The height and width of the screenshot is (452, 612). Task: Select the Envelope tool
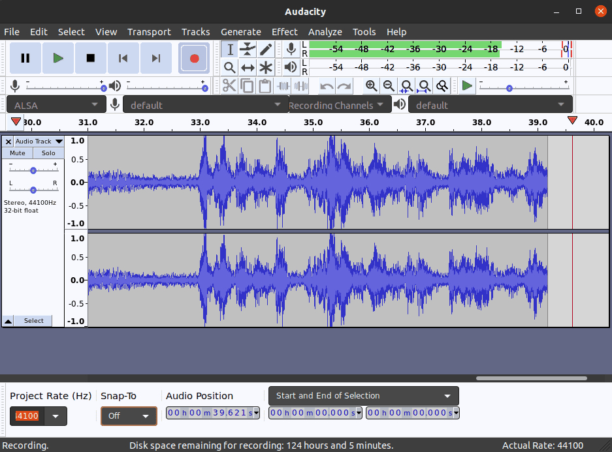point(248,50)
